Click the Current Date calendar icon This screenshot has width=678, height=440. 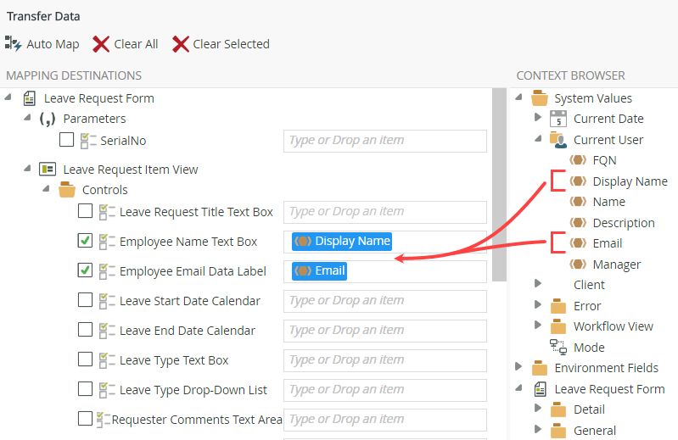point(558,119)
